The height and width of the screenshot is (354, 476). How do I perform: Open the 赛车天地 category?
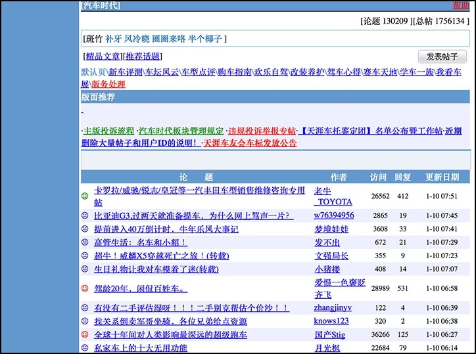380,72
